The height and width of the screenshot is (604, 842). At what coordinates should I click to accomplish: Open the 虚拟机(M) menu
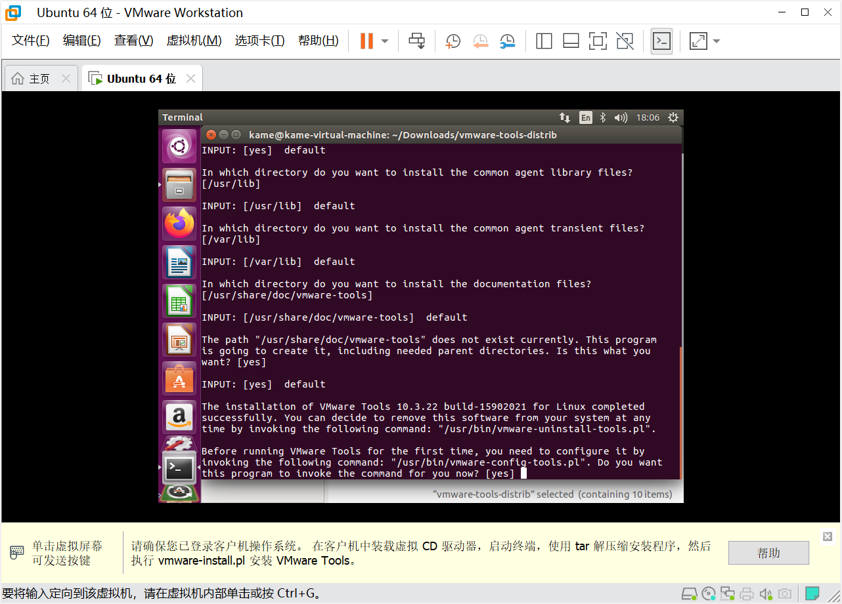[194, 41]
